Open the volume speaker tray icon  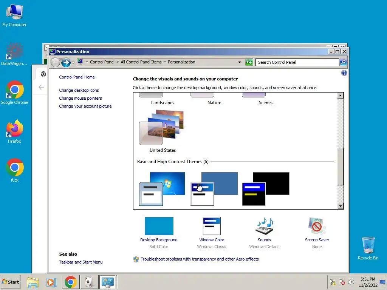pyautogui.click(x=351, y=282)
